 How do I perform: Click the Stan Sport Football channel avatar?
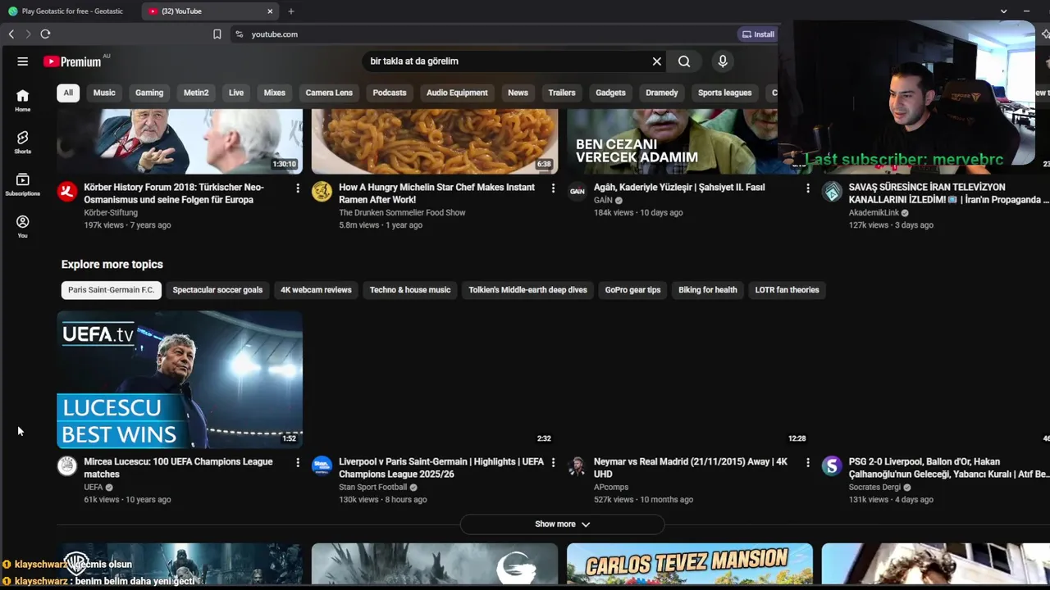point(322,466)
